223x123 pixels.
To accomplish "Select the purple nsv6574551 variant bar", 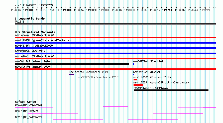I will click(x=72, y=74).
